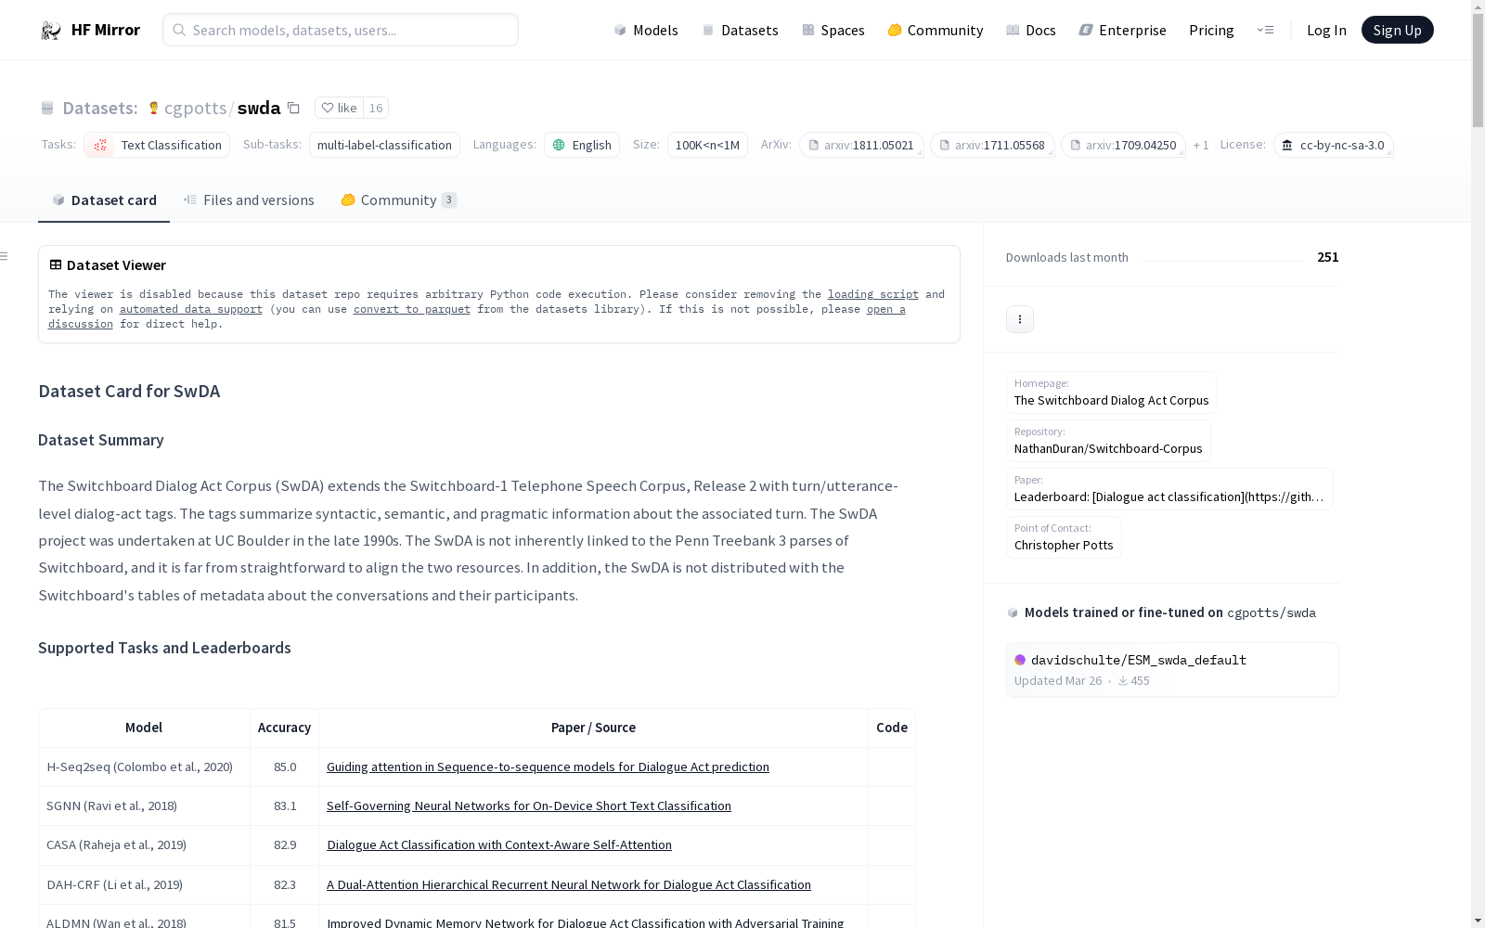
Task: Open the arxiv:1811.05021 tag
Action: (861, 145)
